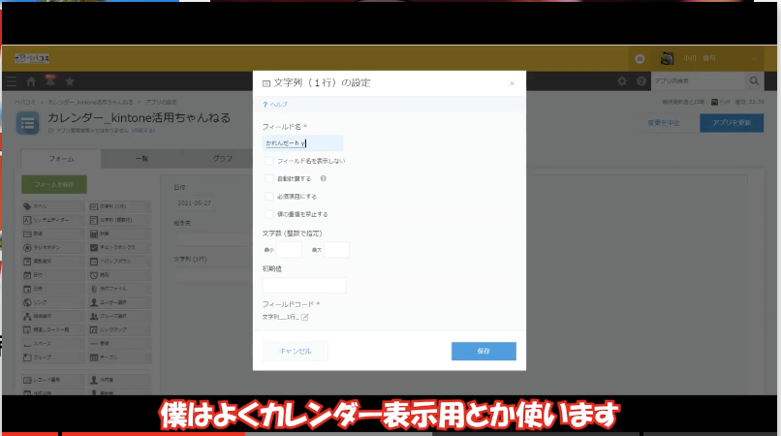Open the hamburger menu icon at top left

coord(12,82)
